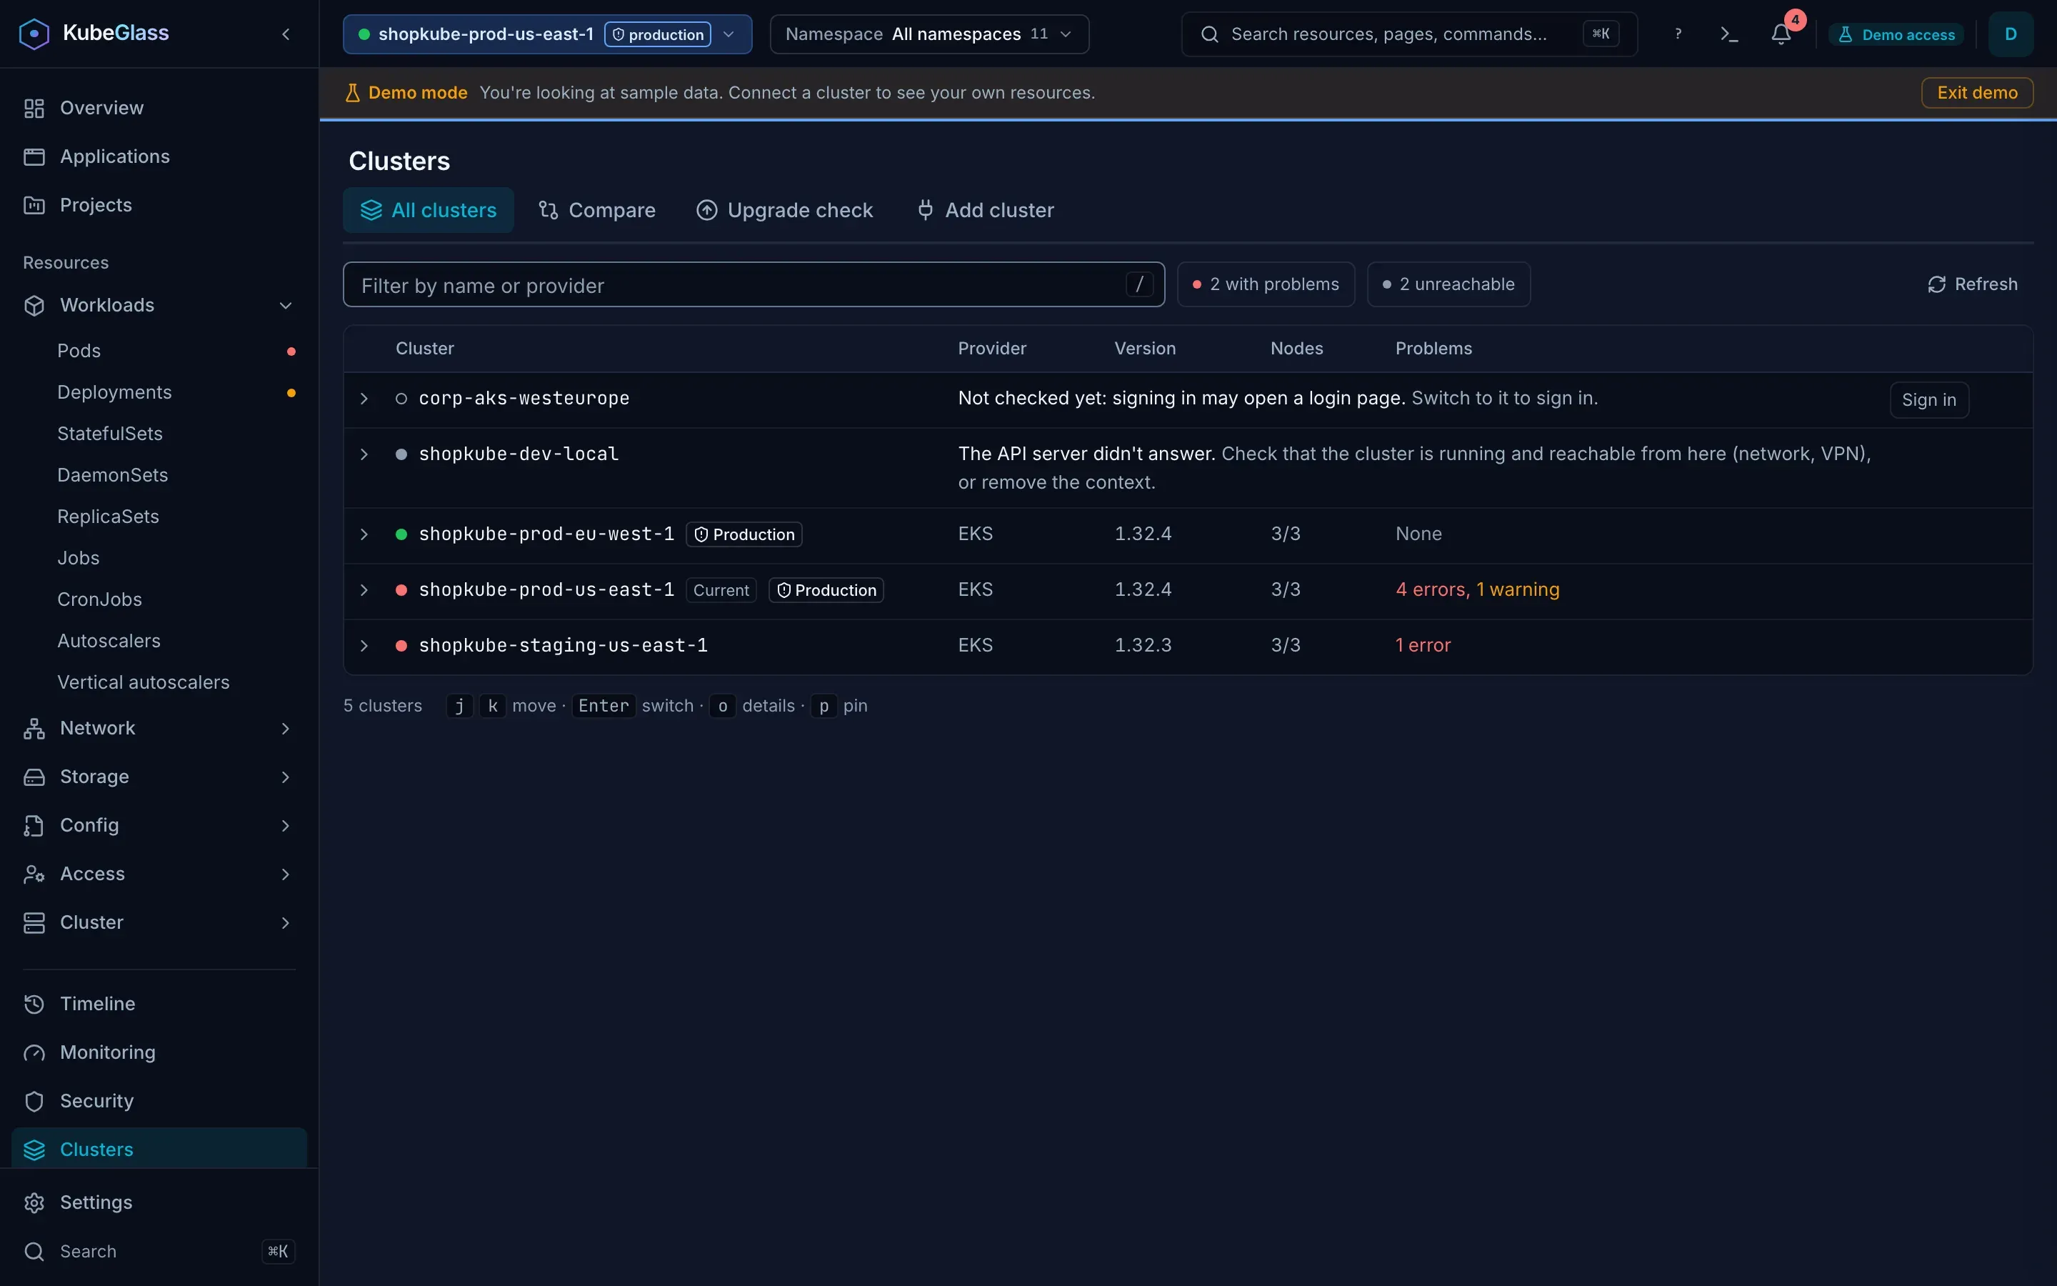Screen dimensions: 2057x1286
Task: Open the terminal shell icon
Action: pos(1729,34)
